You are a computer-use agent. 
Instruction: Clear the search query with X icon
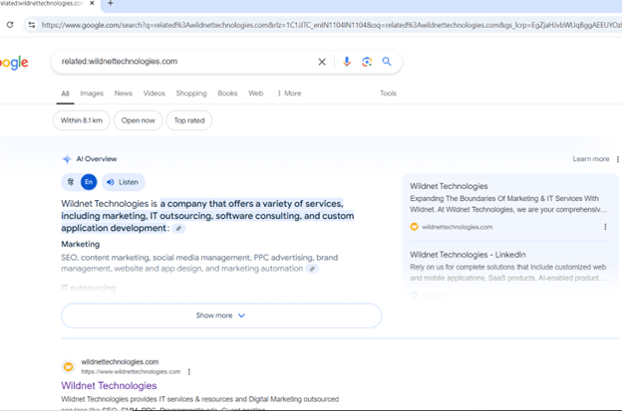[322, 62]
